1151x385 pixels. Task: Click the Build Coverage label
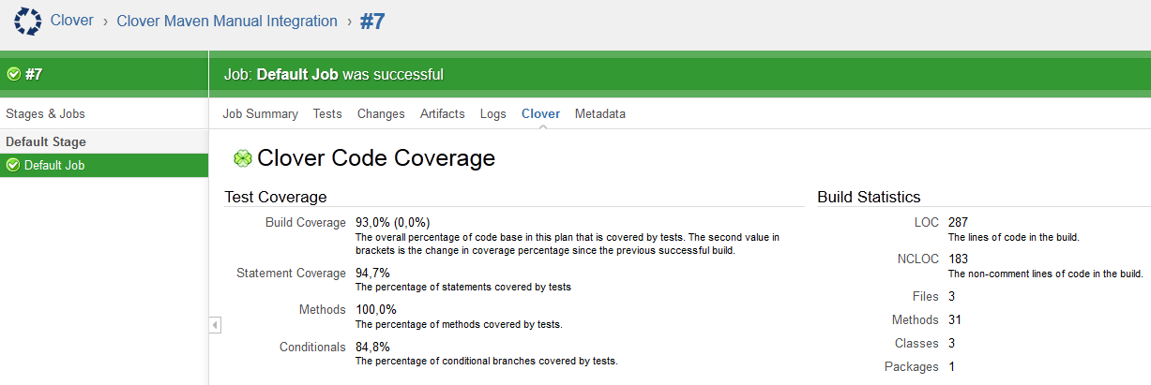tap(306, 223)
